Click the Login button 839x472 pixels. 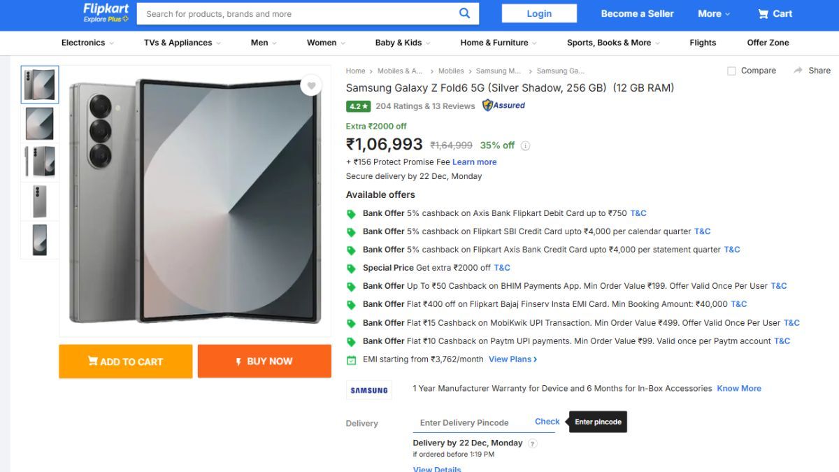pyautogui.click(x=539, y=13)
